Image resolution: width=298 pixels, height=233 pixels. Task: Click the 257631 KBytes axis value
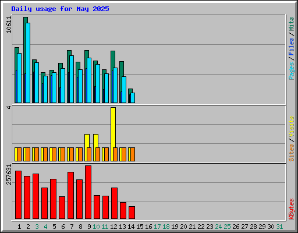(x=9, y=174)
